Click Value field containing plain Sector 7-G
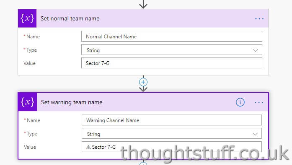The width and height of the screenshot is (292, 165). (x=172, y=63)
